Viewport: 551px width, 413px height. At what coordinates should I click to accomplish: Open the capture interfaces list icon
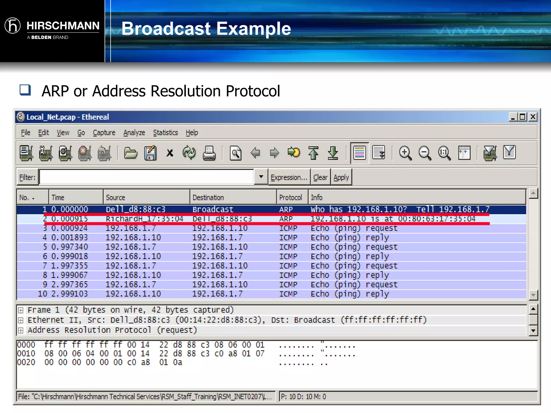26,153
